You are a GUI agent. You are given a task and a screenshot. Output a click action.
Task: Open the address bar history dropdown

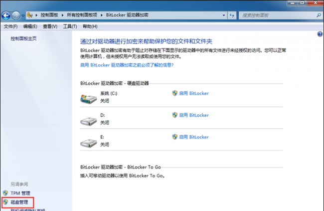pos(224,15)
